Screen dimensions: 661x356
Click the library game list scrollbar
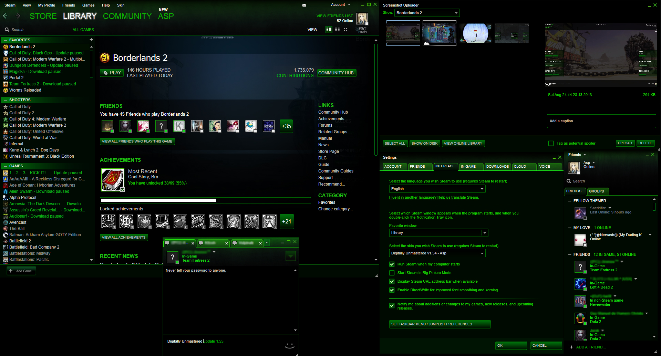(91, 64)
